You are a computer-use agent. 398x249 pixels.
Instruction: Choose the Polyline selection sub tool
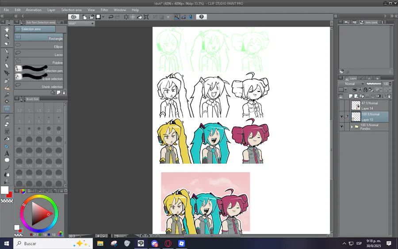coord(39,61)
